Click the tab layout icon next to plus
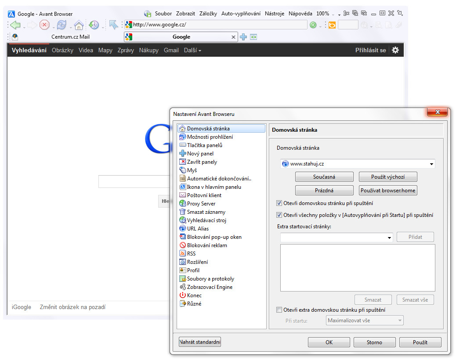This screenshot has height=360, width=456. [253, 37]
